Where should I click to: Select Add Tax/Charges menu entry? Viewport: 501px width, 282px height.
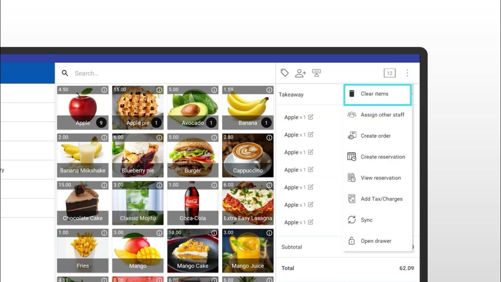377,199
